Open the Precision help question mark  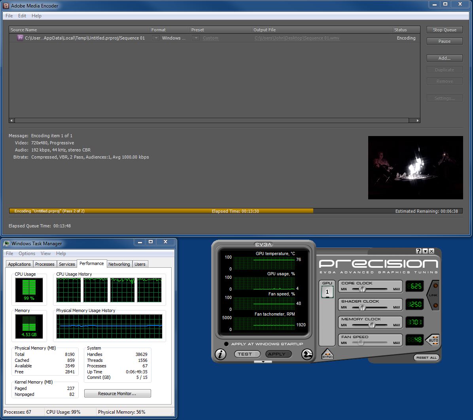[x=419, y=251]
